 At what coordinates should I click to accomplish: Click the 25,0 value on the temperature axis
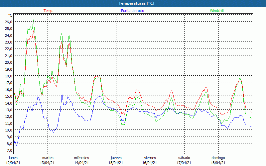(9, 29)
